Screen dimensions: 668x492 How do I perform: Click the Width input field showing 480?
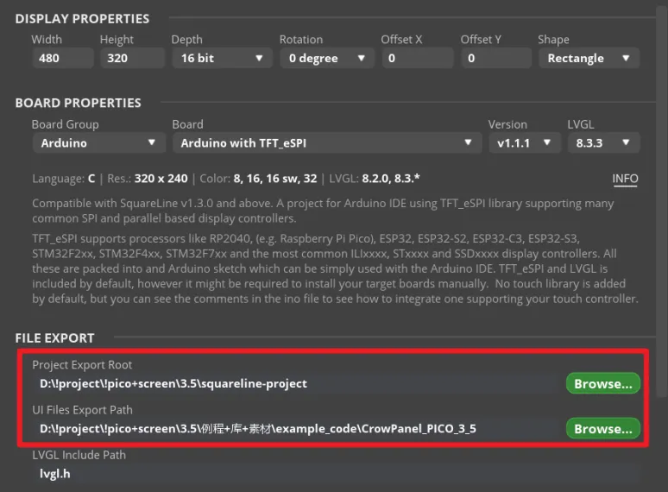click(62, 59)
